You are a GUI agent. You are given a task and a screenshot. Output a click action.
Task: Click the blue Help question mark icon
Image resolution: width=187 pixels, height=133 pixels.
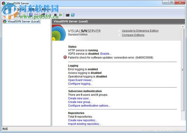point(31,15)
